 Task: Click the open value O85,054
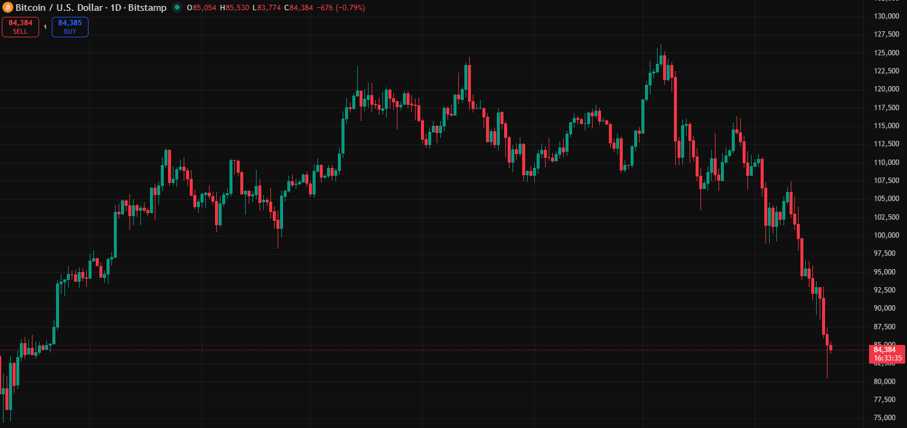coord(202,8)
